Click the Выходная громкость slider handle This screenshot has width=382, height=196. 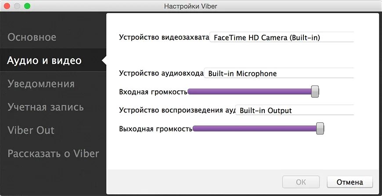click(x=320, y=128)
